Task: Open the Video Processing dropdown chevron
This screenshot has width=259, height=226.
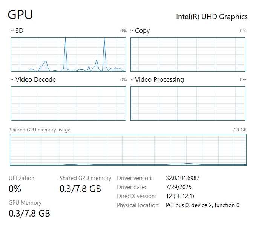Action: click(132, 80)
